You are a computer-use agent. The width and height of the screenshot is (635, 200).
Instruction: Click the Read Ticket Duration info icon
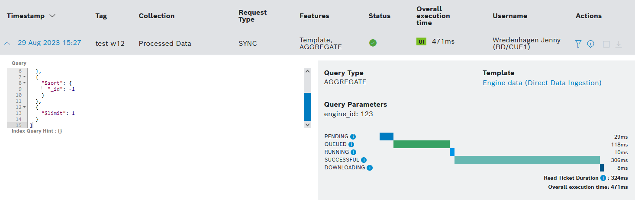click(603, 178)
